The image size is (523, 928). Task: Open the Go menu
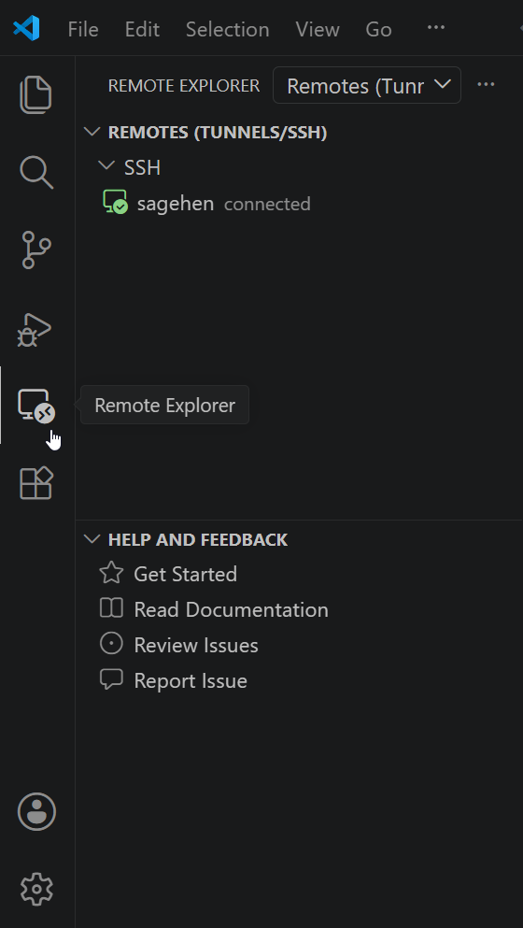pos(378,29)
